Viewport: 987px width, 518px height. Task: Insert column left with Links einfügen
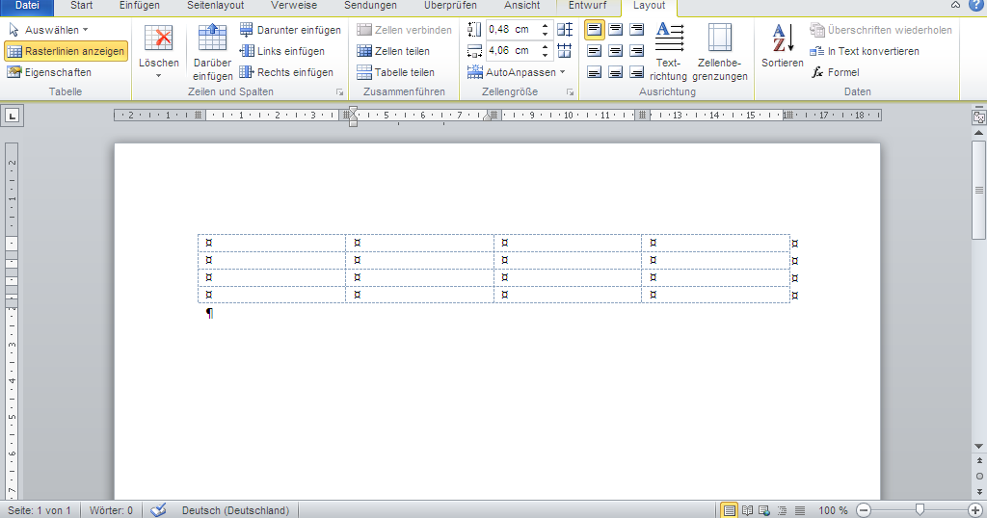coord(282,51)
